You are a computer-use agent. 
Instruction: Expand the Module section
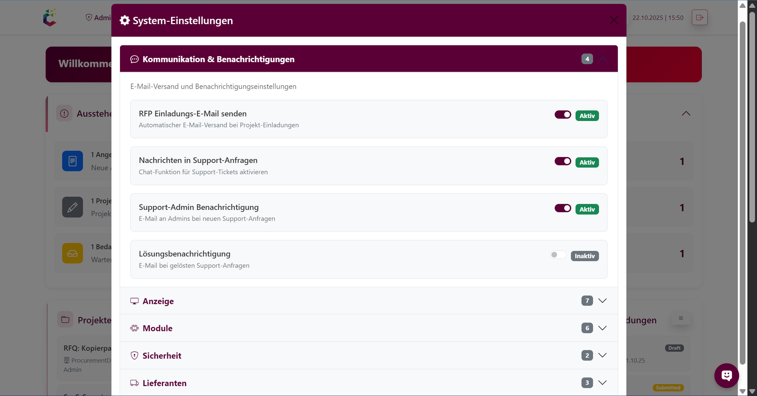(x=602, y=328)
